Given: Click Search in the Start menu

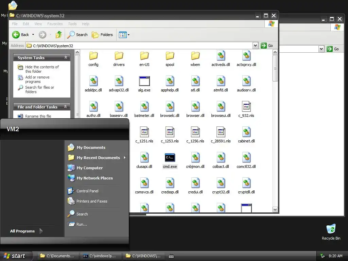Looking at the screenshot, I should (x=82, y=214).
